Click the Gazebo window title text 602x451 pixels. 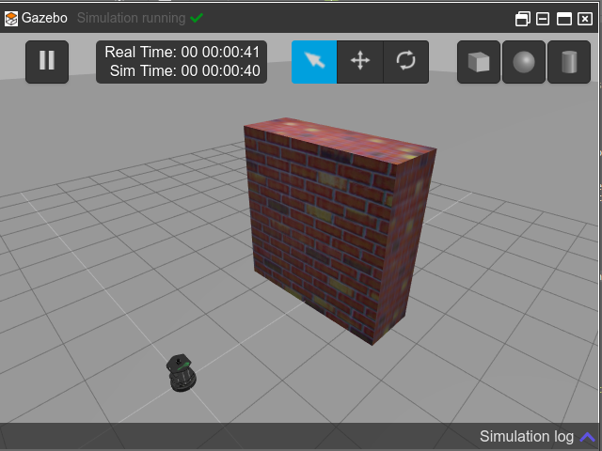coord(44,18)
